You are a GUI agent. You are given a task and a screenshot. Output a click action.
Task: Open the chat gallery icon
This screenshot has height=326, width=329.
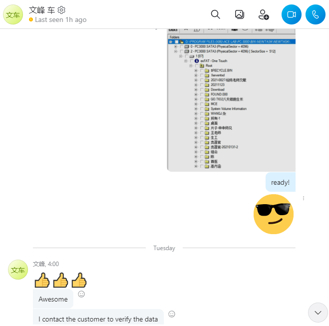pos(240,14)
